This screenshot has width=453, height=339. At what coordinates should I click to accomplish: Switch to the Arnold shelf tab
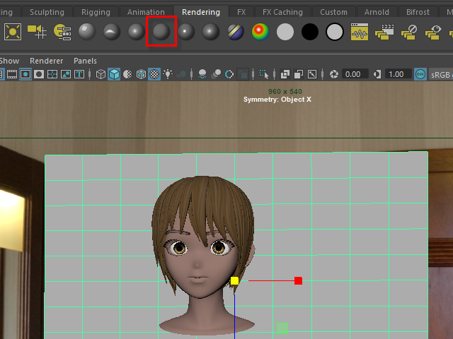[376, 12]
